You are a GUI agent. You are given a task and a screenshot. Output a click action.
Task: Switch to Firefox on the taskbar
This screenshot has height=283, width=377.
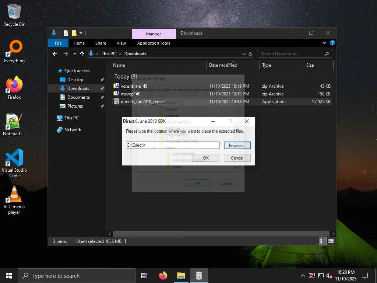[163, 276]
